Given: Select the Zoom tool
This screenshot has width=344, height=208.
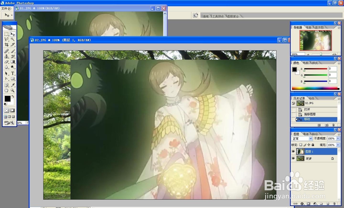Looking at the screenshot, I should click(x=13, y=90).
